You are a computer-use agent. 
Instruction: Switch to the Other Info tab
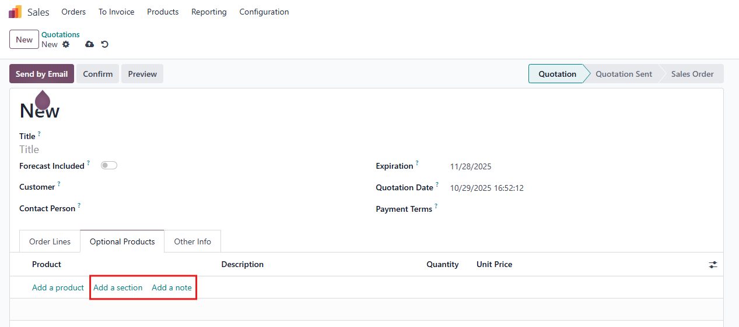(192, 241)
